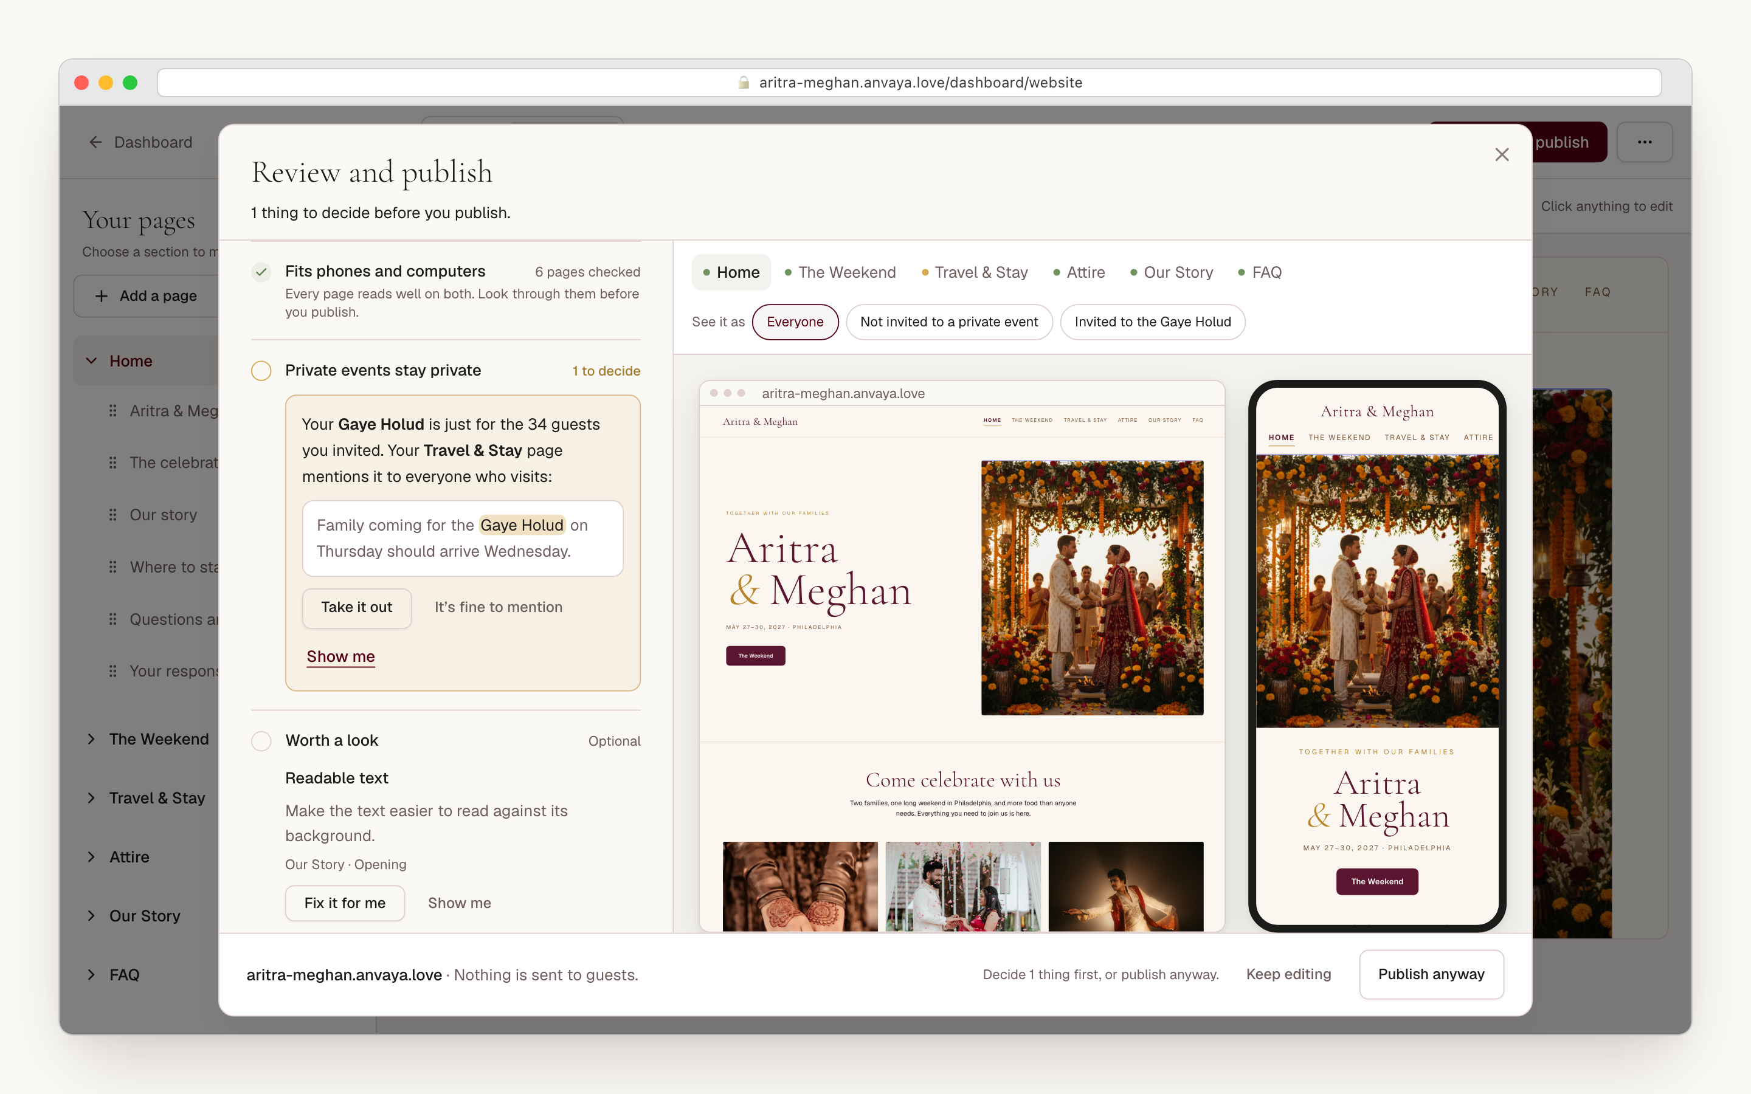
Task: Expand FAQ page in sidebar
Action: tap(92, 975)
